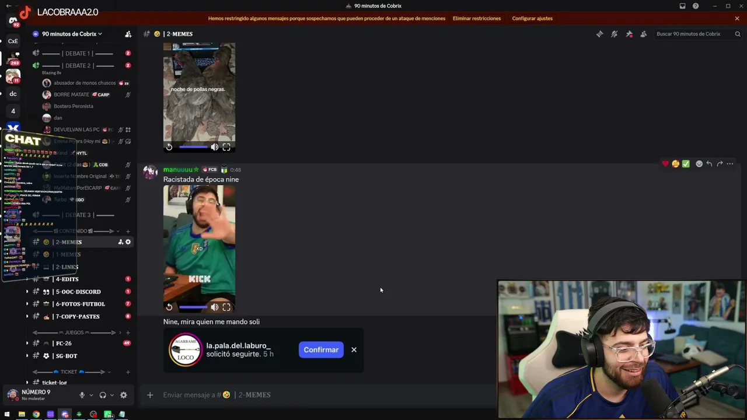747x420 pixels.
Task: Fullscreen the top chicken video
Action: tap(226, 147)
